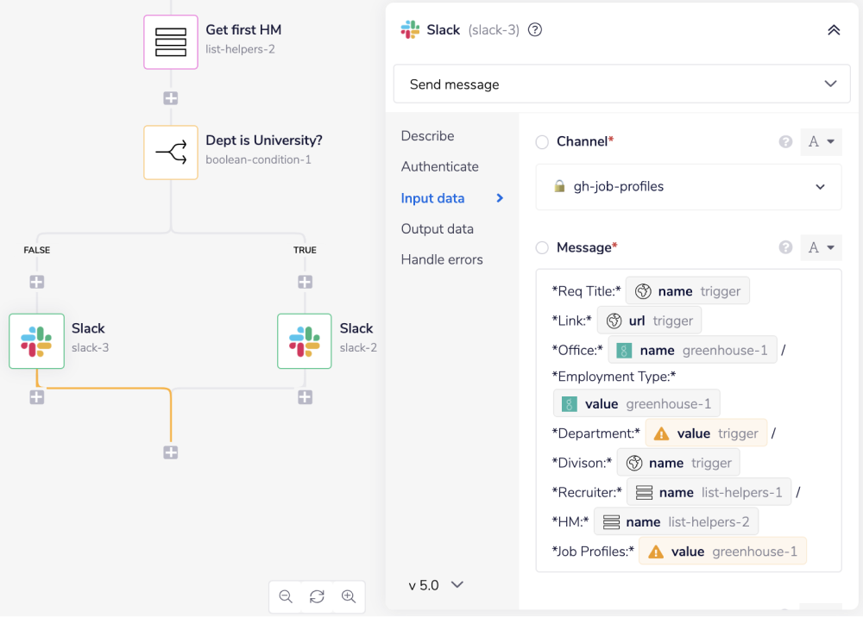Click the Slack icon on the slack-2 node

tap(304, 341)
